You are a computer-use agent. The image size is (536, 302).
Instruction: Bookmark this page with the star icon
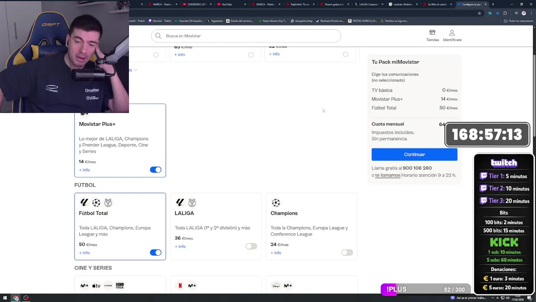[479, 13]
